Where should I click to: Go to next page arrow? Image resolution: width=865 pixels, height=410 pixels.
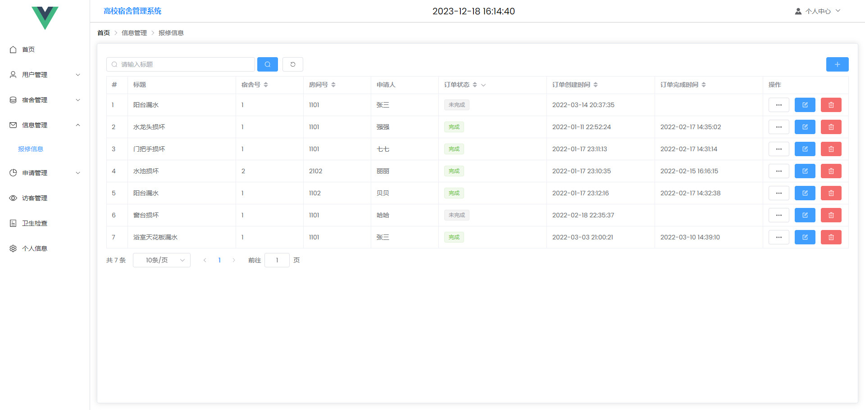coord(234,260)
